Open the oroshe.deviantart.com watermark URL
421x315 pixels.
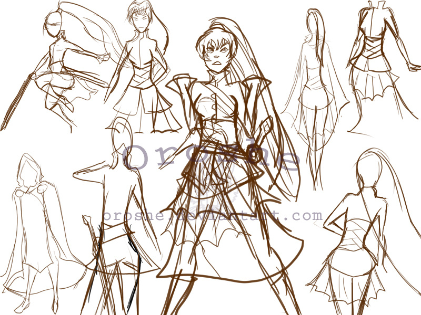pos(212,215)
